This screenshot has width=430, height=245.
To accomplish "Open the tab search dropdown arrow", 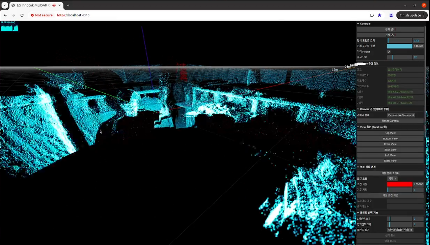I will [x=5, y=5].
